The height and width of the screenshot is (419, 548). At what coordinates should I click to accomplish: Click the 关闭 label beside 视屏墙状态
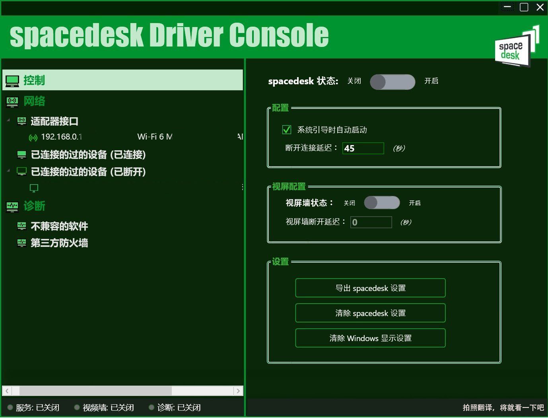tap(350, 203)
